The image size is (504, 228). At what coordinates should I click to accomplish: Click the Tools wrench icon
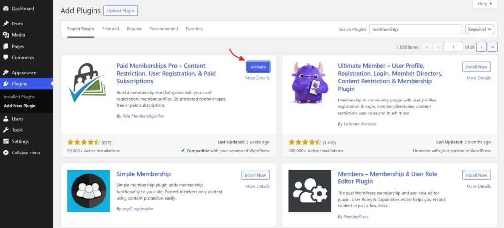(x=6, y=130)
